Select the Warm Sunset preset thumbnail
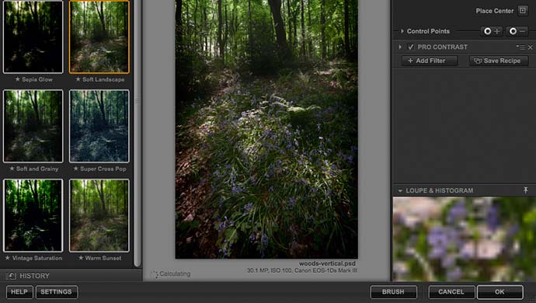536x303 pixels. [99, 215]
